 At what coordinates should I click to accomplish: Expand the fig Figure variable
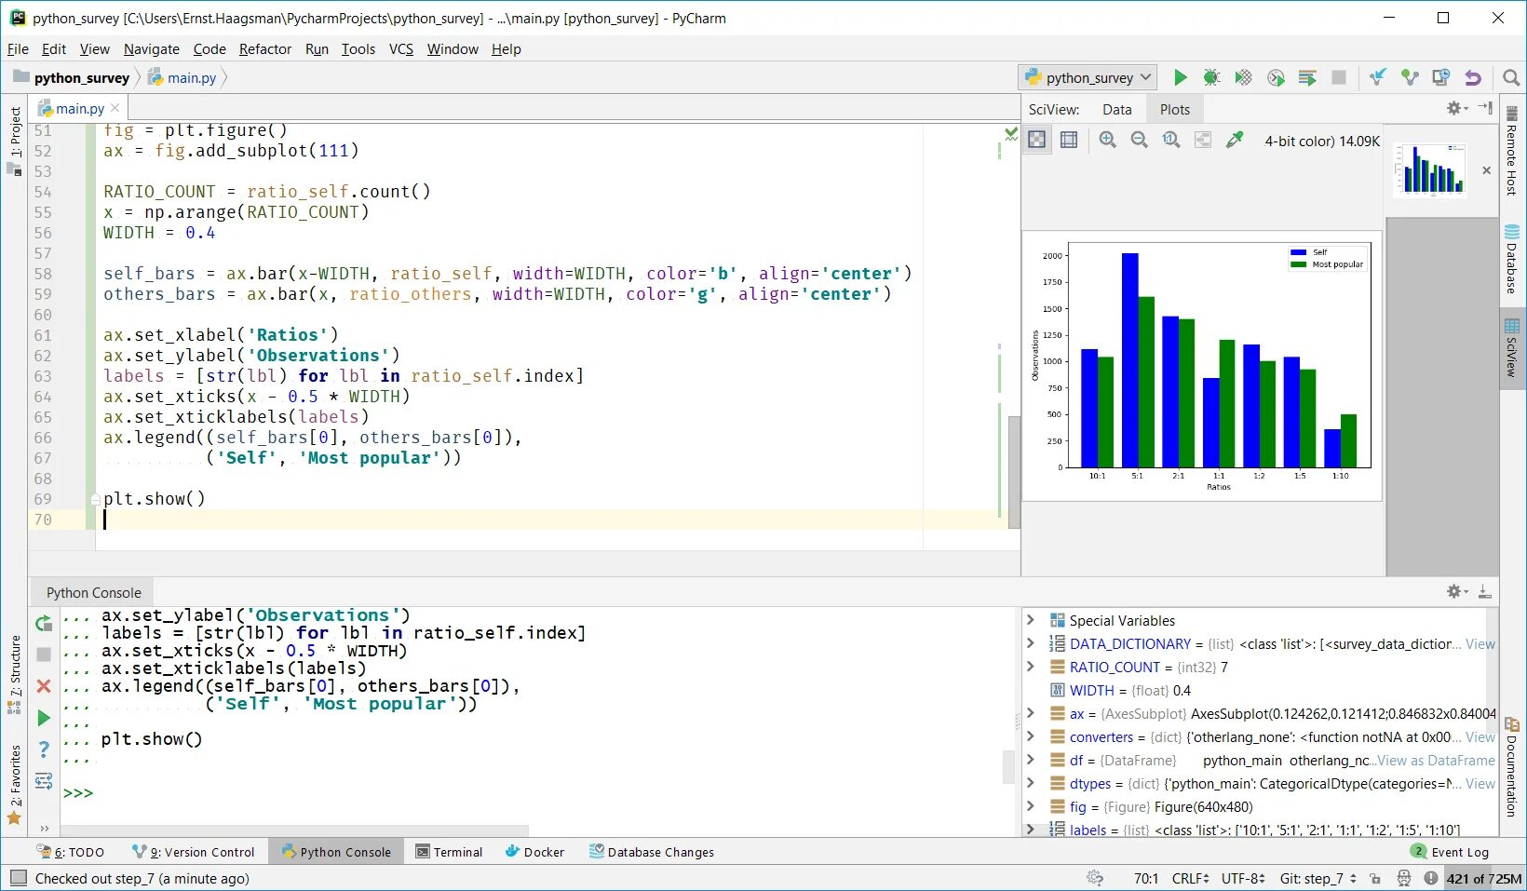pos(1030,805)
